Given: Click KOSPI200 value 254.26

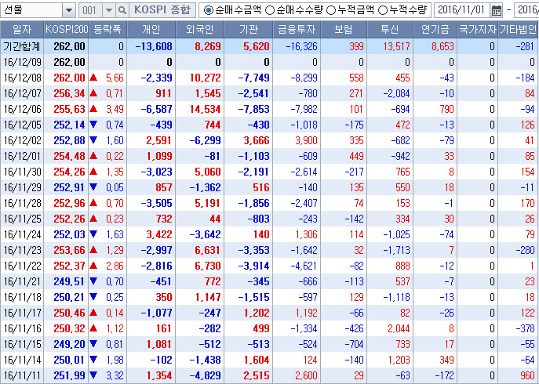Looking at the screenshot, I should 69,172.
